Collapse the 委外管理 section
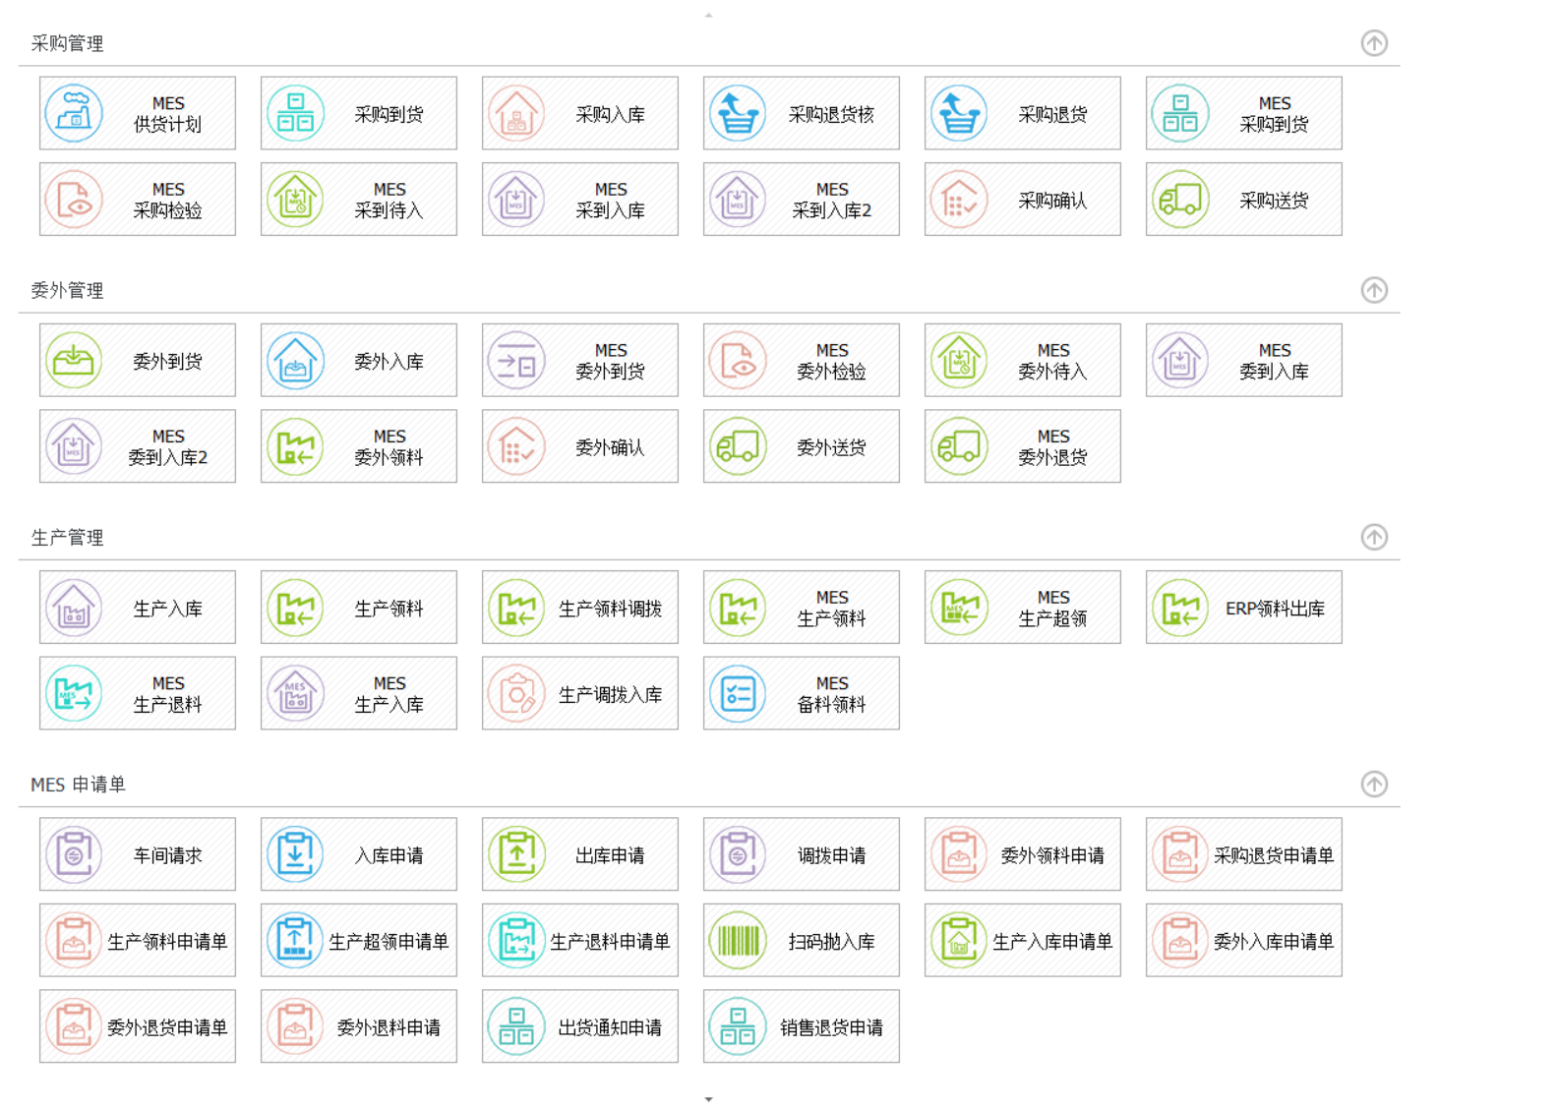The height and width of the screenshot is (1108, 1557). pyautogui.click(x=1374, y=290)
